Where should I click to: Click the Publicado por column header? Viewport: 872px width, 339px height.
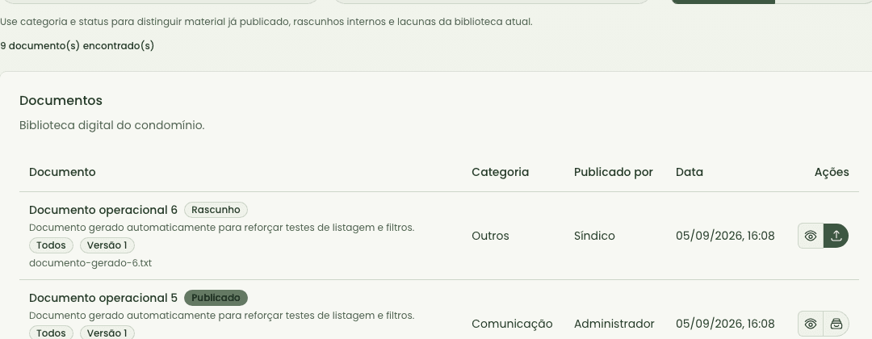coord(614,172)
